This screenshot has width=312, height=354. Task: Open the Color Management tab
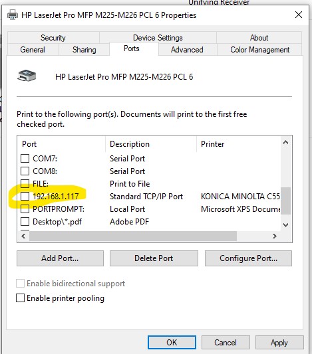259,50
